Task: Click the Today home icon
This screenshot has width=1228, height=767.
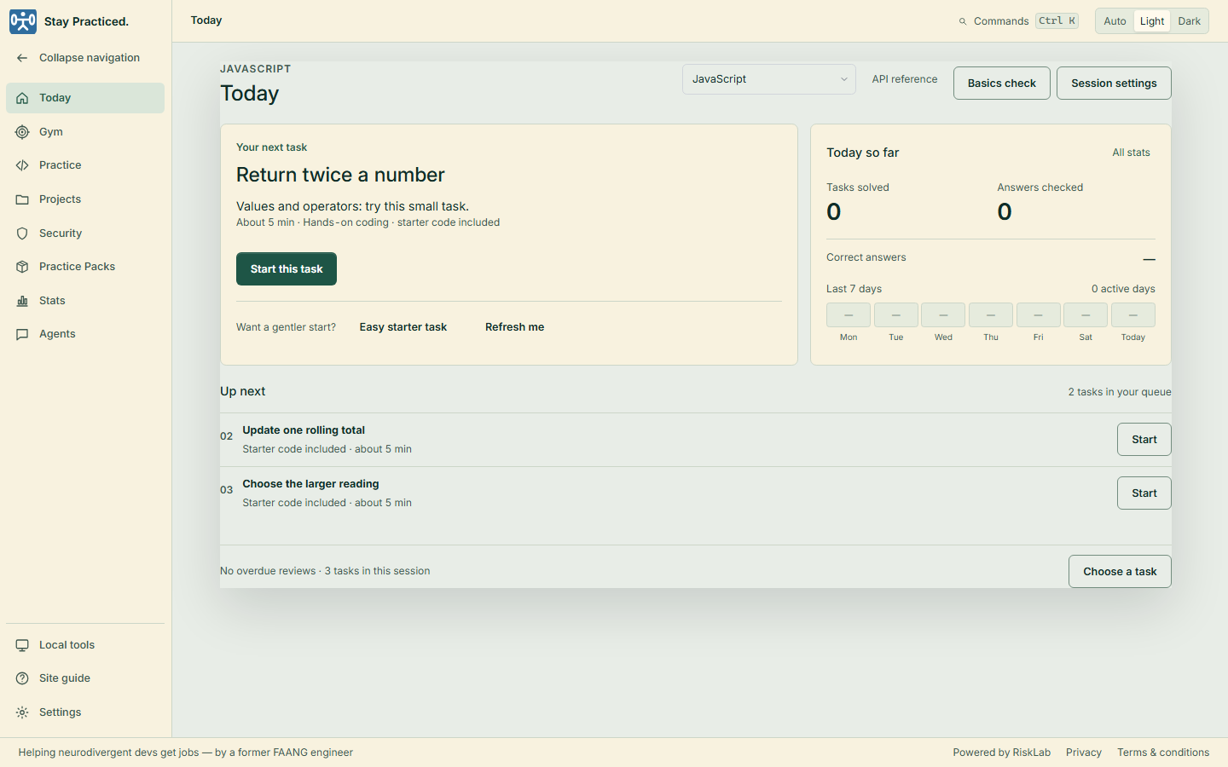Action: pyautogui.click(x=22, y=98)
